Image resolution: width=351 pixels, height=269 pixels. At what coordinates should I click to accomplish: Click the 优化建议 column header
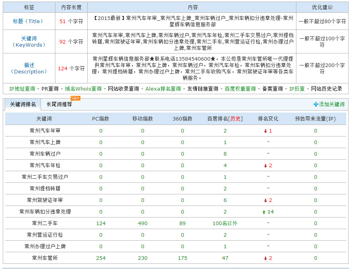322,8
